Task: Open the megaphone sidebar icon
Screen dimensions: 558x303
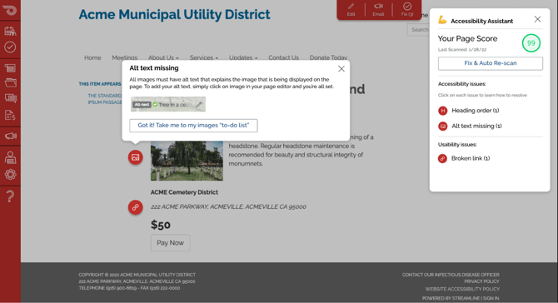Action: pyautogui.click(x=10, y=136)
